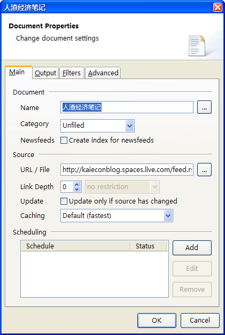Toggle Update only if source has changed
The width and height of the screenshot is (225, 335).
[x=64, y=201]
